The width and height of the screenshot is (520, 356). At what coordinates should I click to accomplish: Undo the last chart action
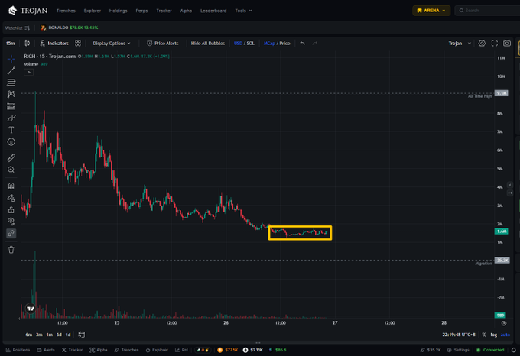pos(303,44)
